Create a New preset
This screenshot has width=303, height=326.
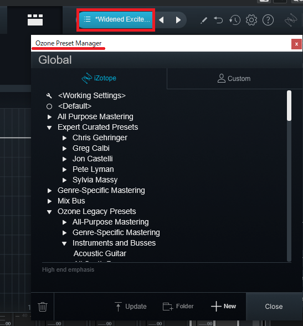tap(223, 306)
